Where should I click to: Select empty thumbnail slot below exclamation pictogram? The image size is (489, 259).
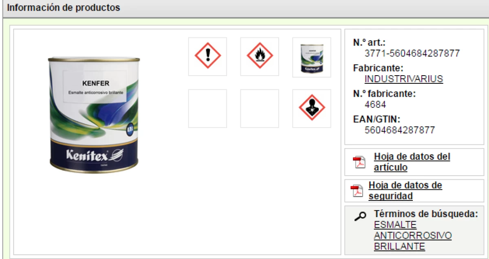[x=207, y=109]
